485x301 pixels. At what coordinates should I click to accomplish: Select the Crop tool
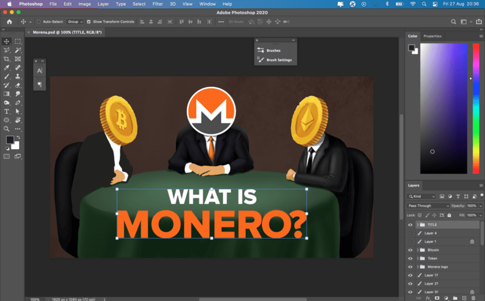[x=7, y=59]
